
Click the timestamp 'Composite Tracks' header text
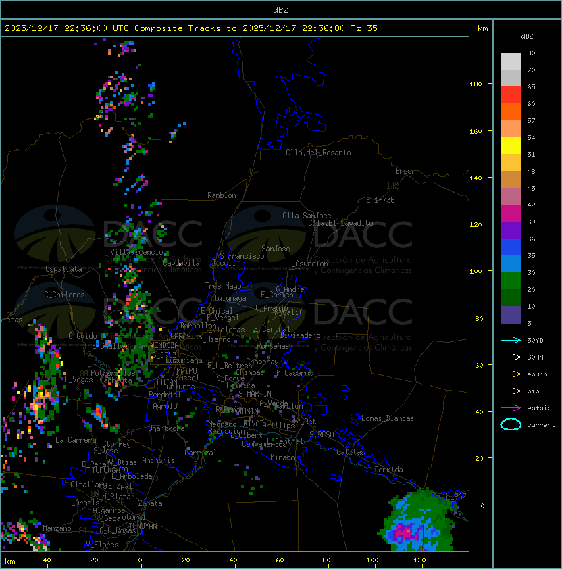178,28
